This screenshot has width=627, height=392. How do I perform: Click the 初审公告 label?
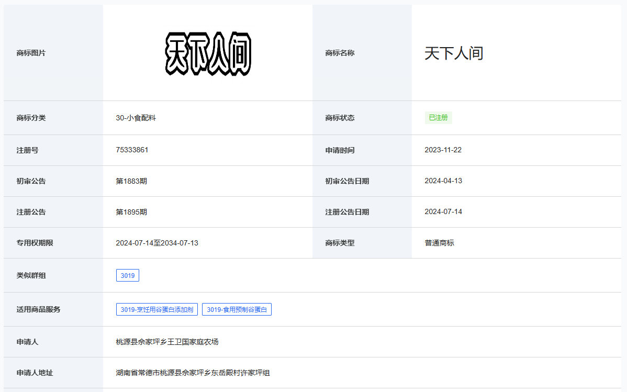(x=31, y=181)
